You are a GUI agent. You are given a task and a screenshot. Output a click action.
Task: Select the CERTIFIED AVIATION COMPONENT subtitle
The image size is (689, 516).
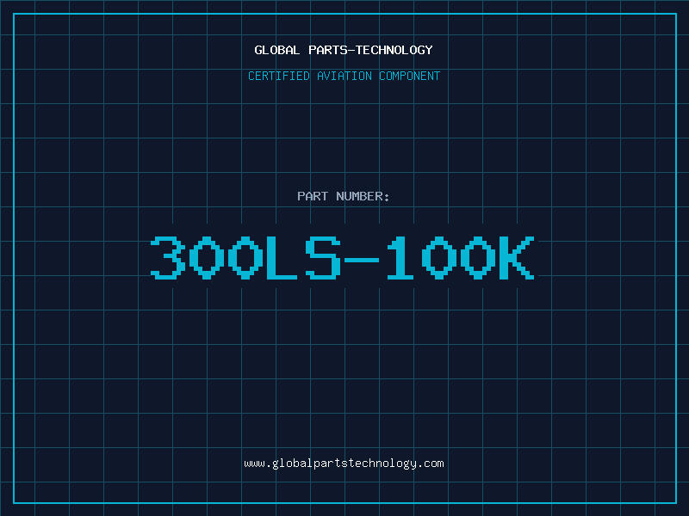point(344,76)
